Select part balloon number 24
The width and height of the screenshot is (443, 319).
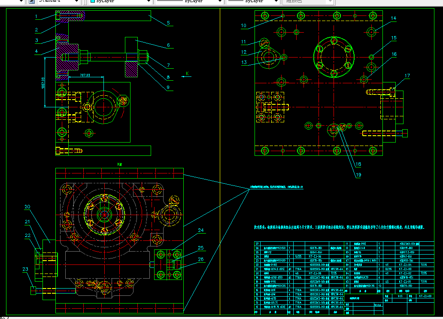(x=200, y=230)
